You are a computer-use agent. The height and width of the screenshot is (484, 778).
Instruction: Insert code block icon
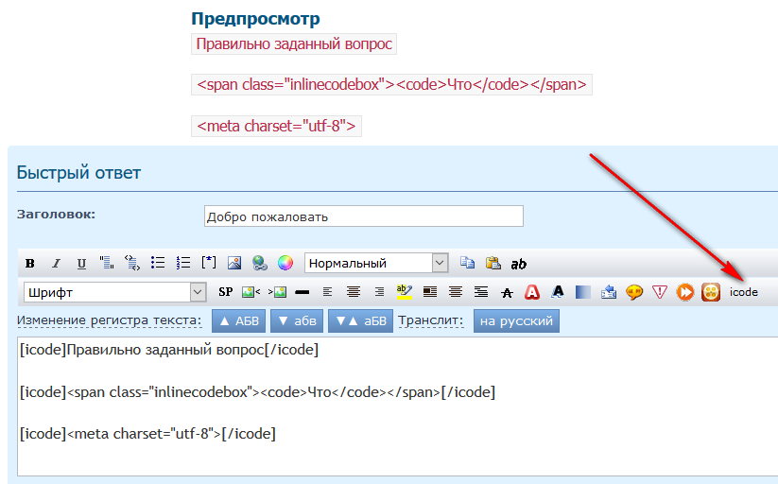click(x=132, y=263)
